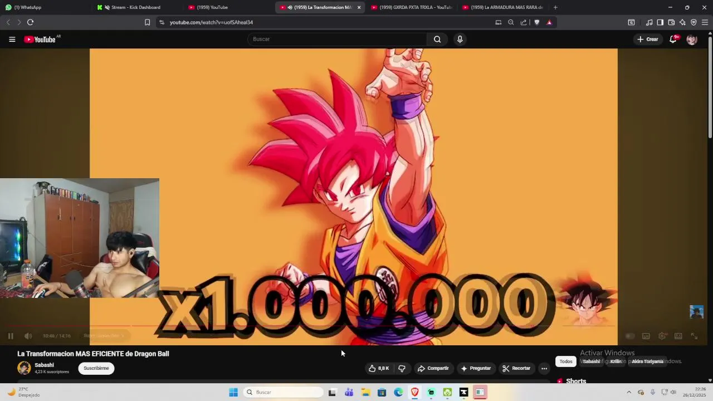This screenshot has height=401, width=713.
Task: Open more actions three-dot menu
Action: 544,368
